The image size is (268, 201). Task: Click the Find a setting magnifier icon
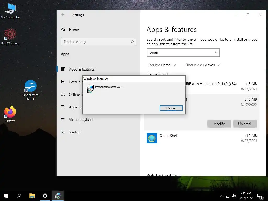point(132,42)
